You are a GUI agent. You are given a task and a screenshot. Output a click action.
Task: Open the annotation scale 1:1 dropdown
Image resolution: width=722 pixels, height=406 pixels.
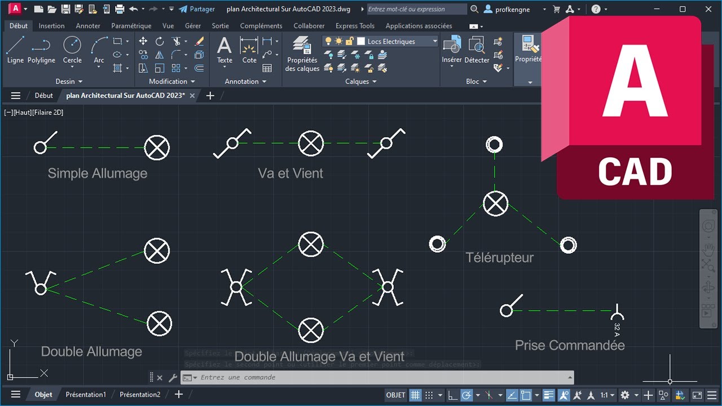click(x=607, y=395)
